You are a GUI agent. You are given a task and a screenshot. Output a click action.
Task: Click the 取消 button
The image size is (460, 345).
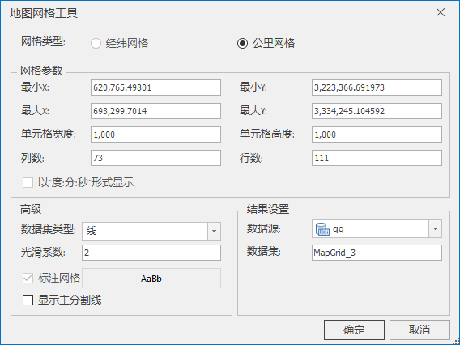[420, 330]
